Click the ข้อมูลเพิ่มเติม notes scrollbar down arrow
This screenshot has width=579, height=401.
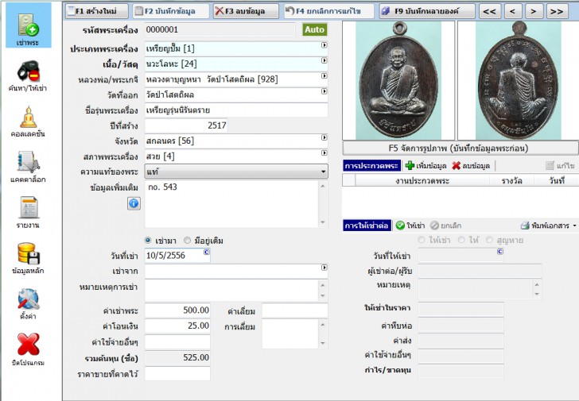323,222
